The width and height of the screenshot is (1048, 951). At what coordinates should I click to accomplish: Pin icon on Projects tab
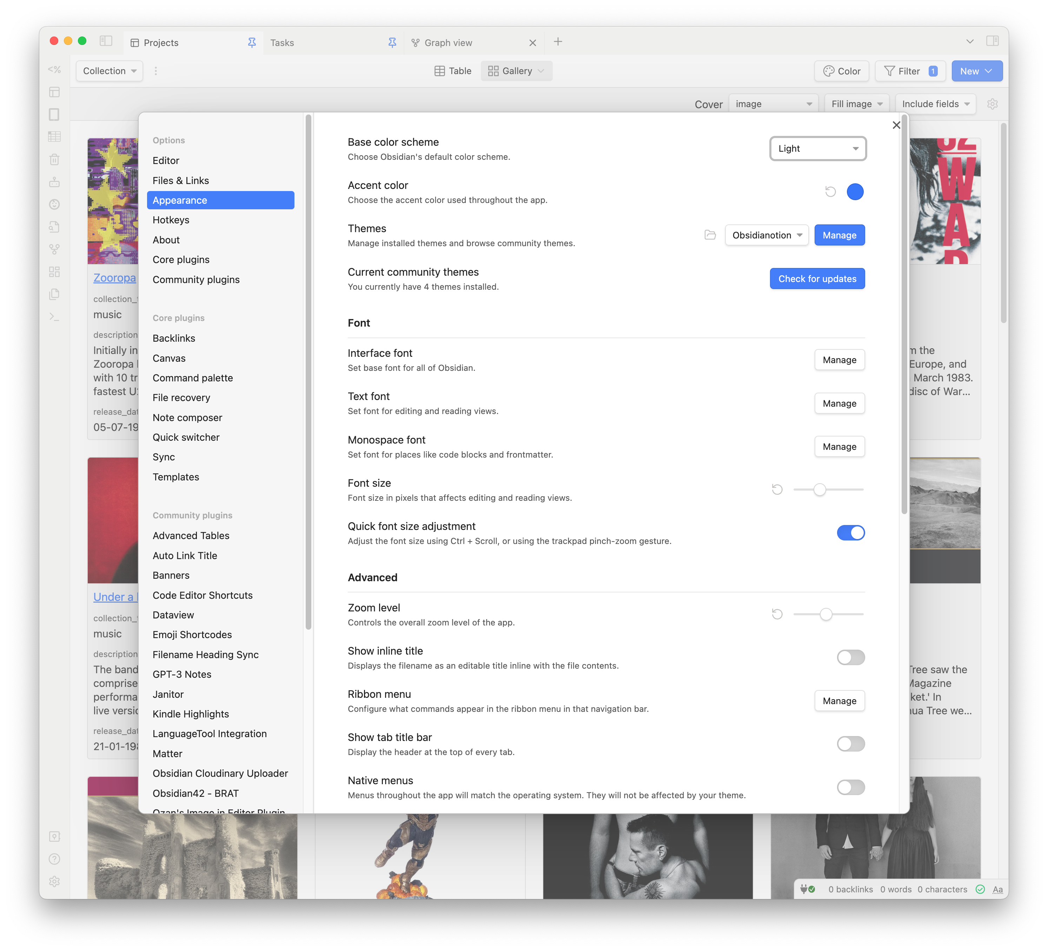[252, 42]
